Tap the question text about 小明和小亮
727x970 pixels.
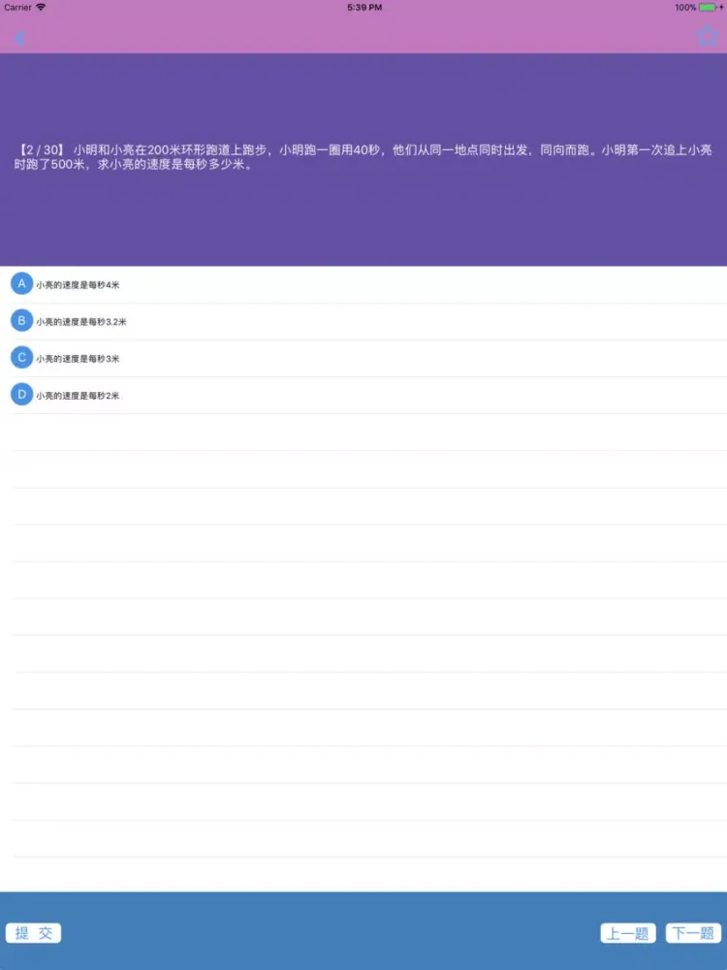tap(388, 157)
